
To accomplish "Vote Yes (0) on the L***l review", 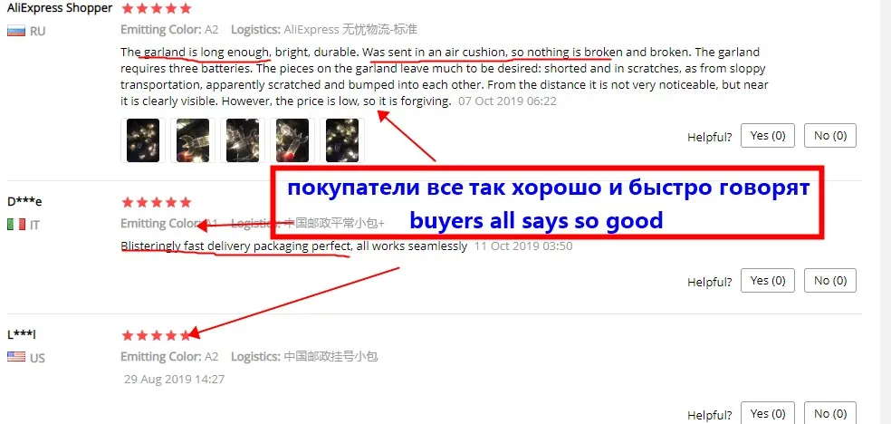I will [x=768, y=413].
